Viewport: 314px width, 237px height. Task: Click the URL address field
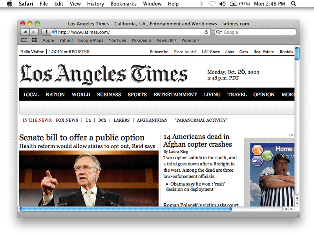pyautogui.click(x=130, y=32)
